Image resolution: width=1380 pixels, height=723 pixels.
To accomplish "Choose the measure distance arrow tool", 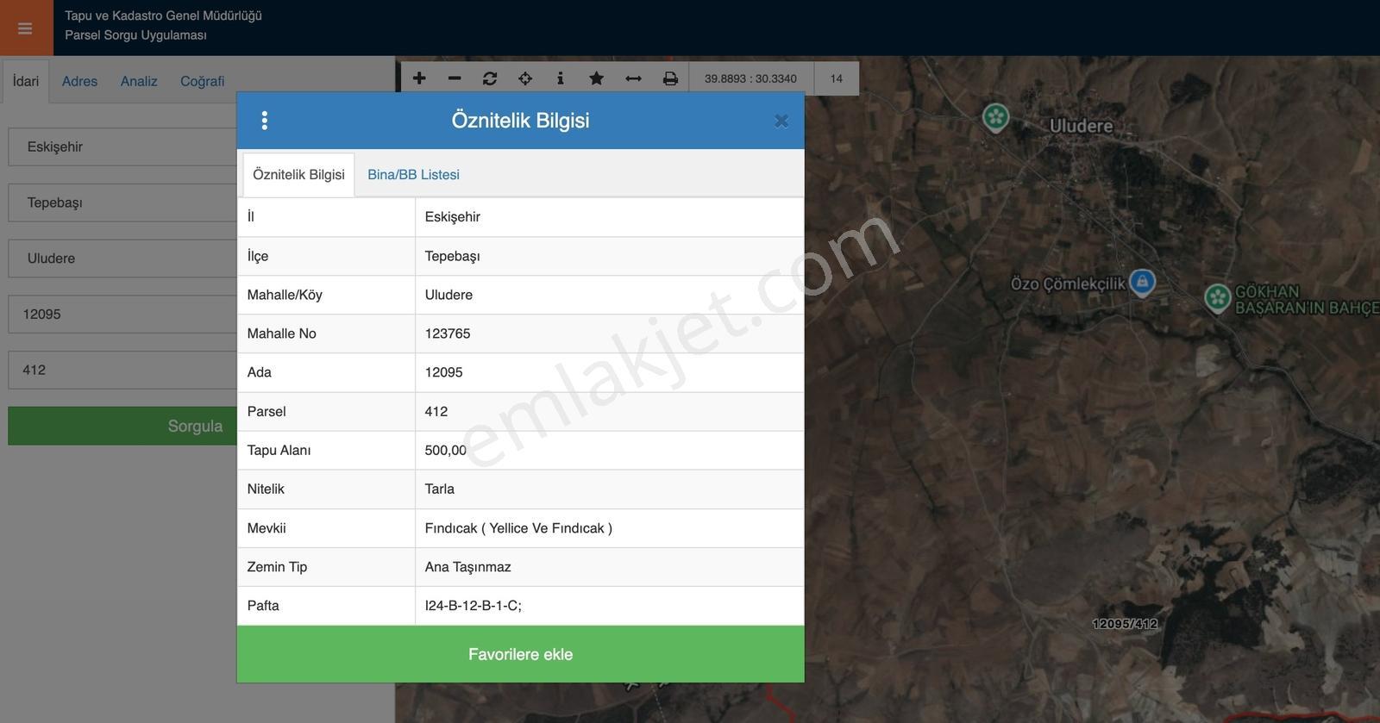I will [x=633, y=78].
